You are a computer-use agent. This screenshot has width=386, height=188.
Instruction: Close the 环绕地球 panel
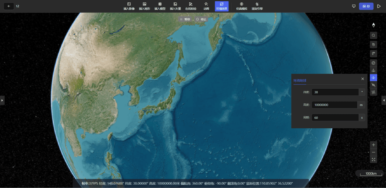[363, 79]
